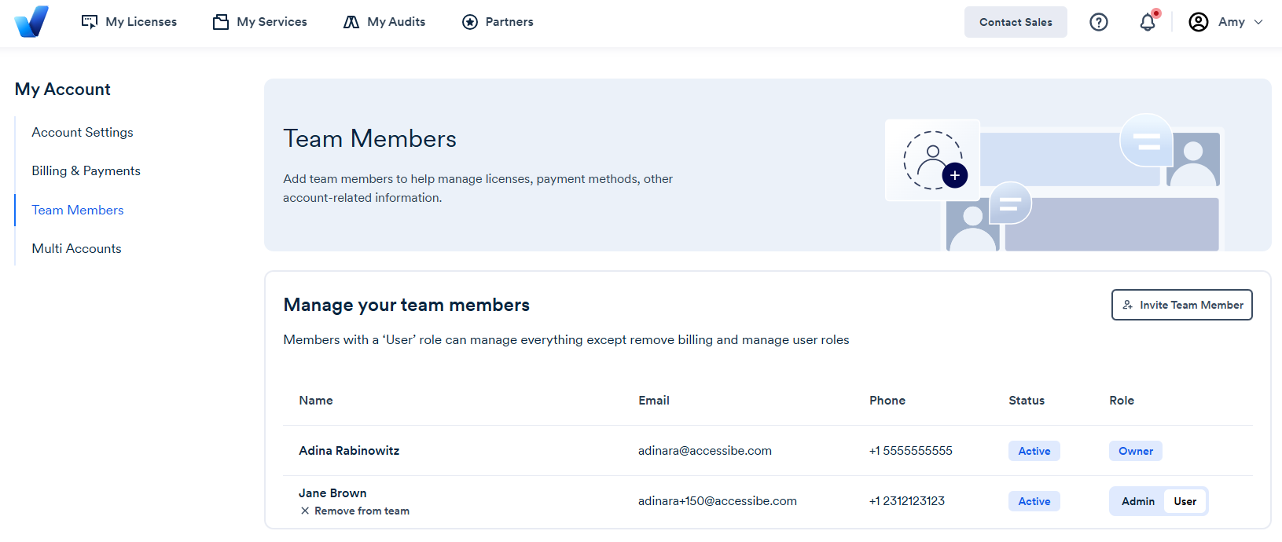Screen dimensions: 1282x542
Task: Click the Owner role badge
Action: click(x=1136, y=451)
